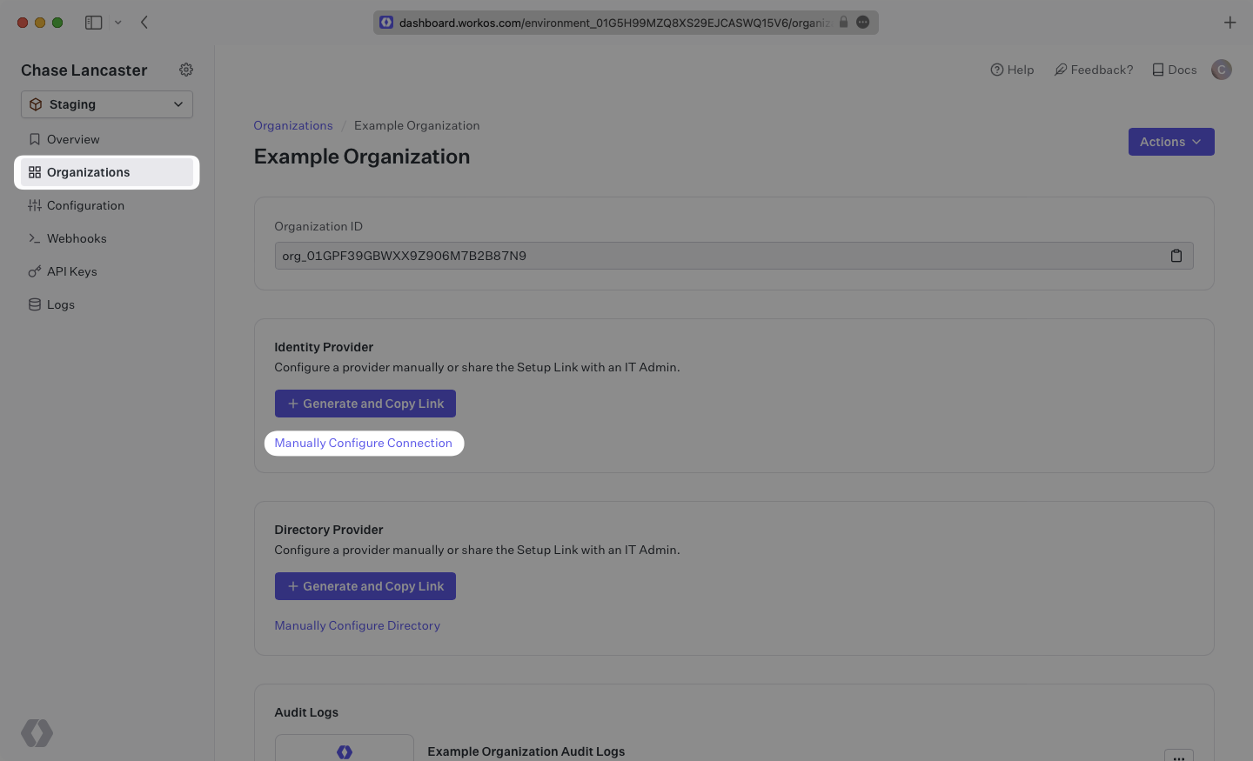Open workspace settings with the gear icon
This screenshot has height=761, width=1253.
tap(185, 70)
